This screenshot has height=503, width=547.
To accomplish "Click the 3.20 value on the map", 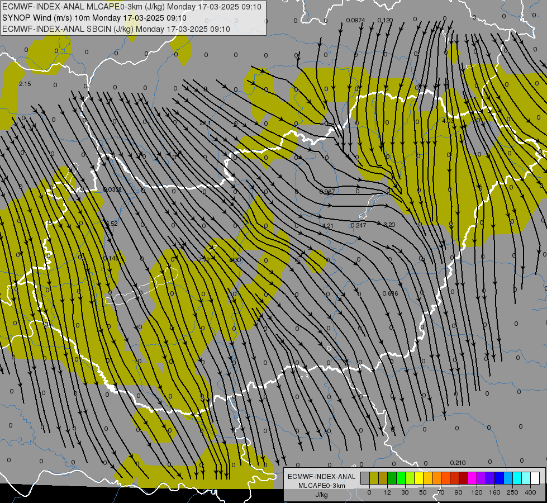I will point(389,225).
